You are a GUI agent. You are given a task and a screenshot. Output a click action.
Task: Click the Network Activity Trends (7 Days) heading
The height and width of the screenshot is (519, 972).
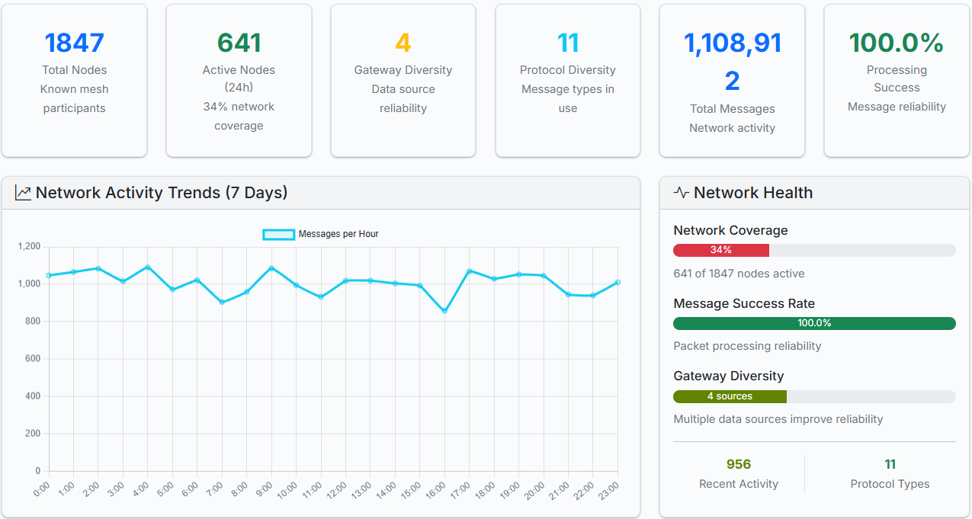(x=162, y=193)
